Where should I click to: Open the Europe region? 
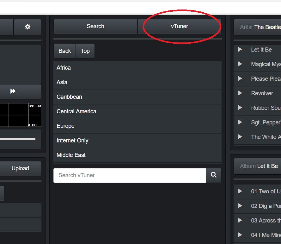[137, 126]
